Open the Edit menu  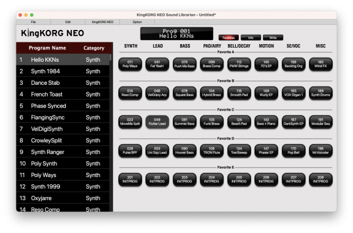tap(68, 22)
